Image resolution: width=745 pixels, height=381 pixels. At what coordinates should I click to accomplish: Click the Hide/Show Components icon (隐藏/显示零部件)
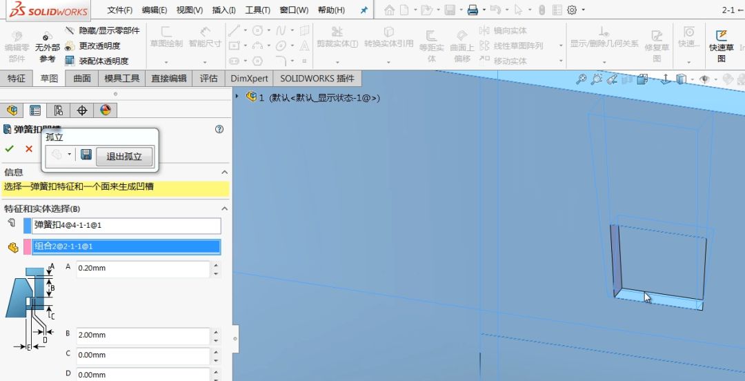tap(70, 31)
